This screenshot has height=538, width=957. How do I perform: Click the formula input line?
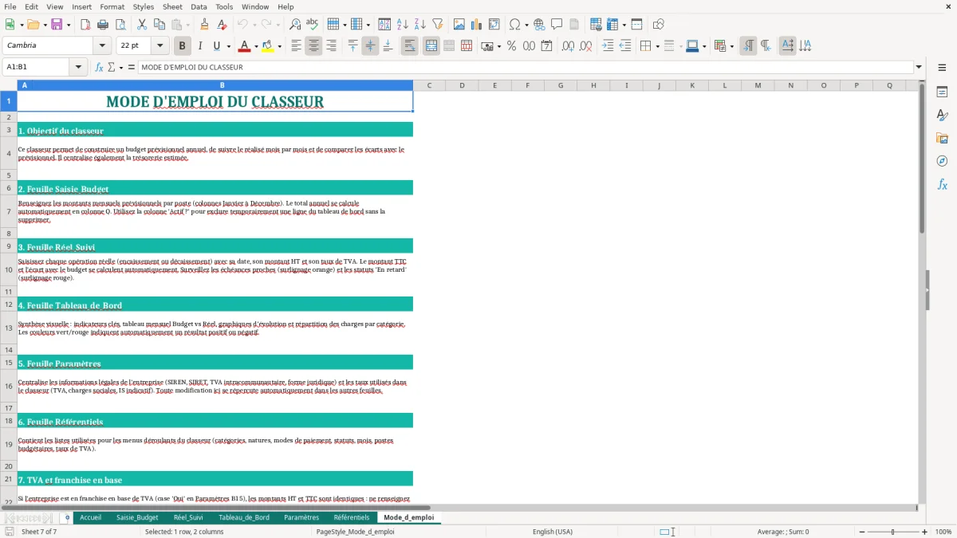[526, 67]
